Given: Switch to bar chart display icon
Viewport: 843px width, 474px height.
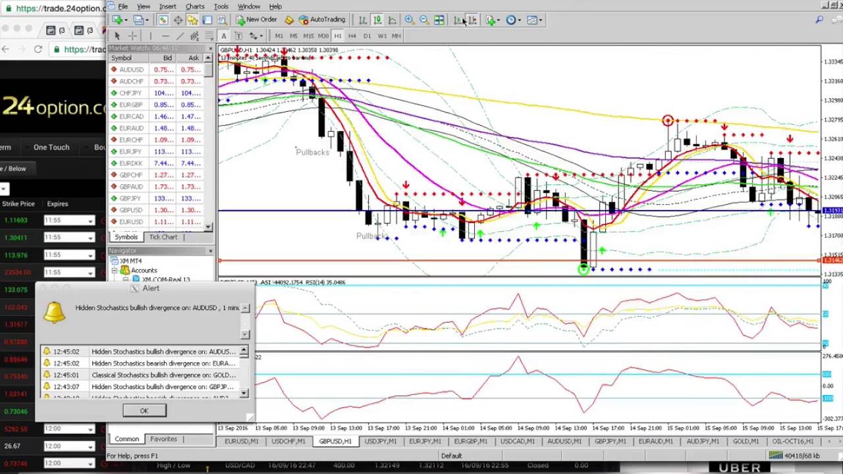Looking at the screenshot, I should (363, 20).
